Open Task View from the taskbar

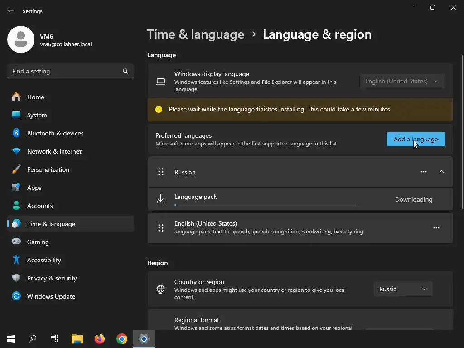point(54,339)
